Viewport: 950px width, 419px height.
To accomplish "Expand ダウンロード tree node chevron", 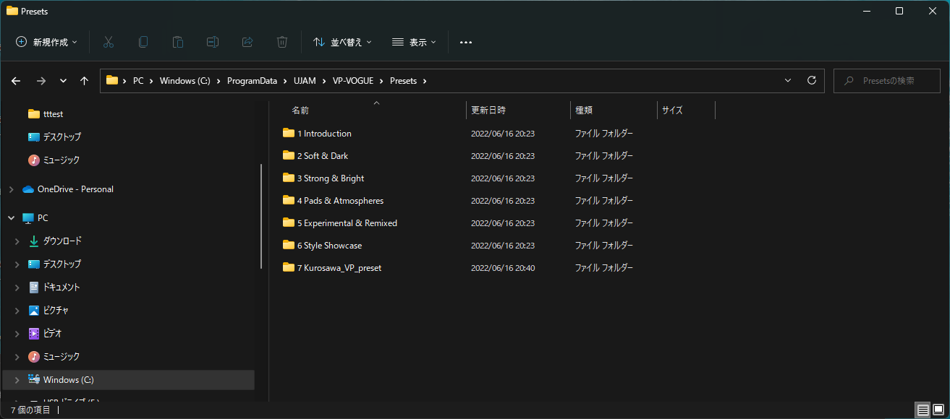I will [17, 241].
